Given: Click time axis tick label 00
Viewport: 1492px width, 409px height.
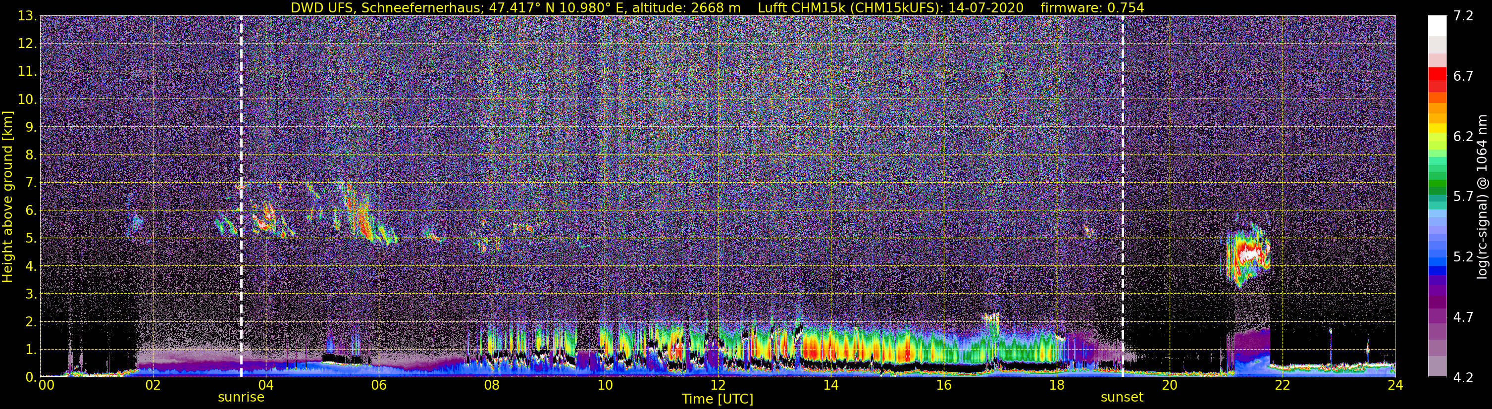Looking at the screenshot, I should 46,386.
